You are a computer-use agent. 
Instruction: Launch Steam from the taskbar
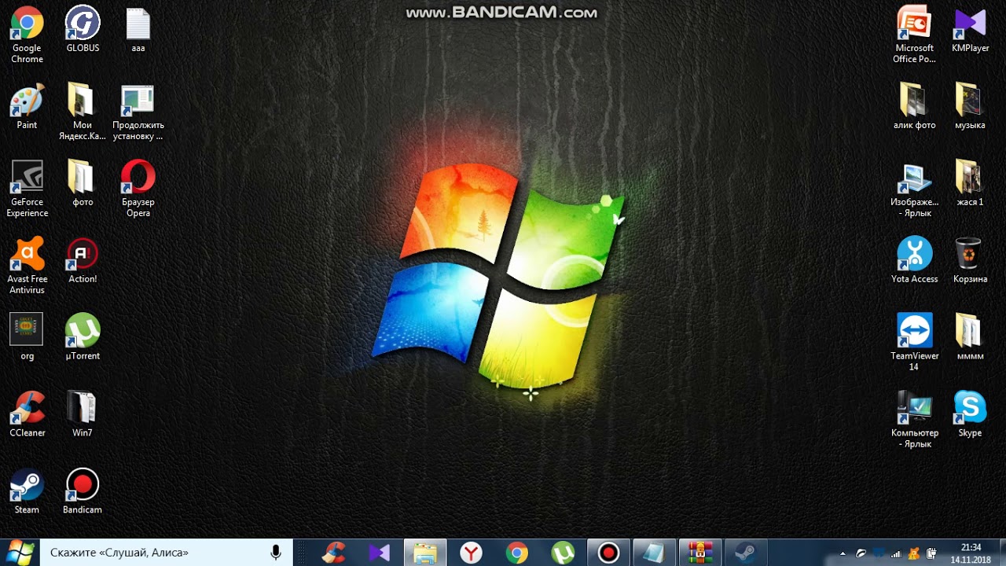[745, 553]
